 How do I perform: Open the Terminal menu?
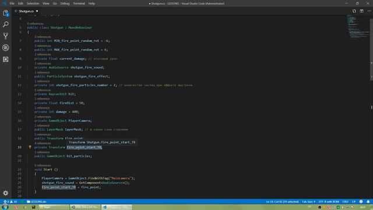[79, 3]
